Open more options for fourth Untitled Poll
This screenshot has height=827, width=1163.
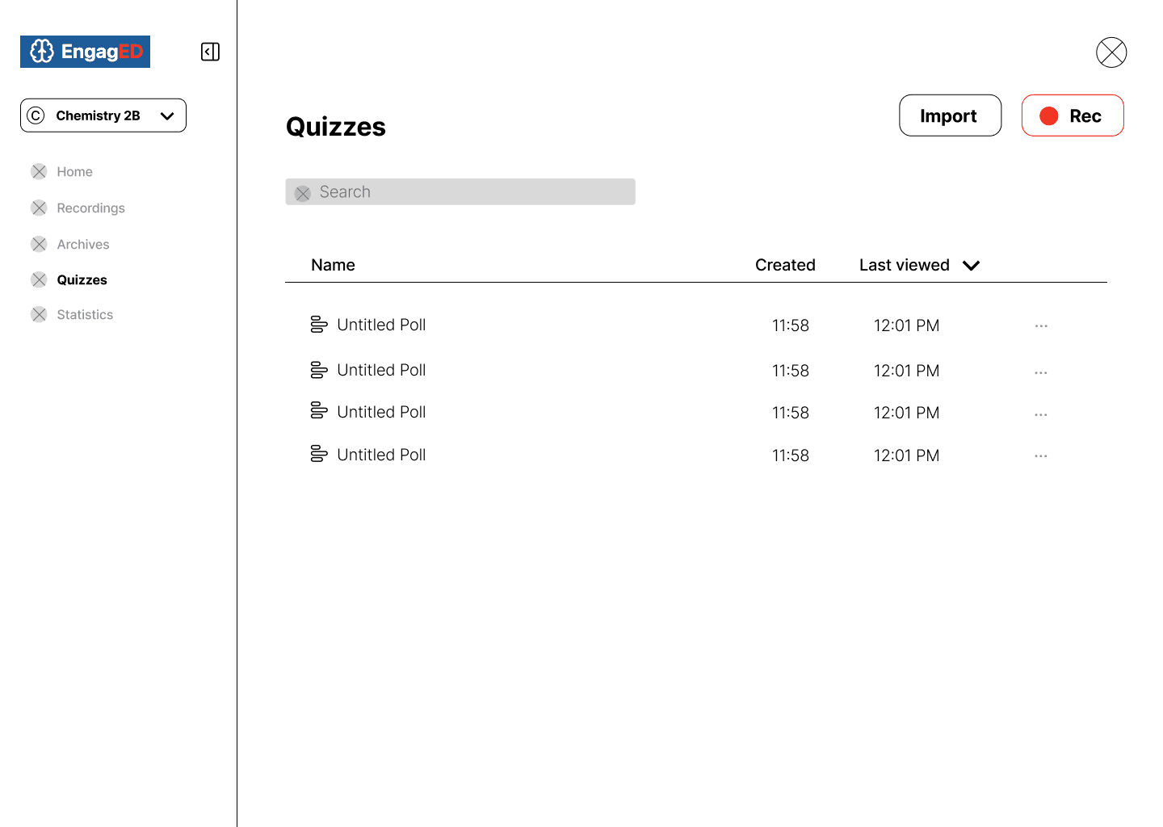(x=1041, y=456)
